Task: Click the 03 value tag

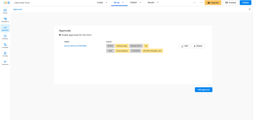Action: tap(146, 46)
